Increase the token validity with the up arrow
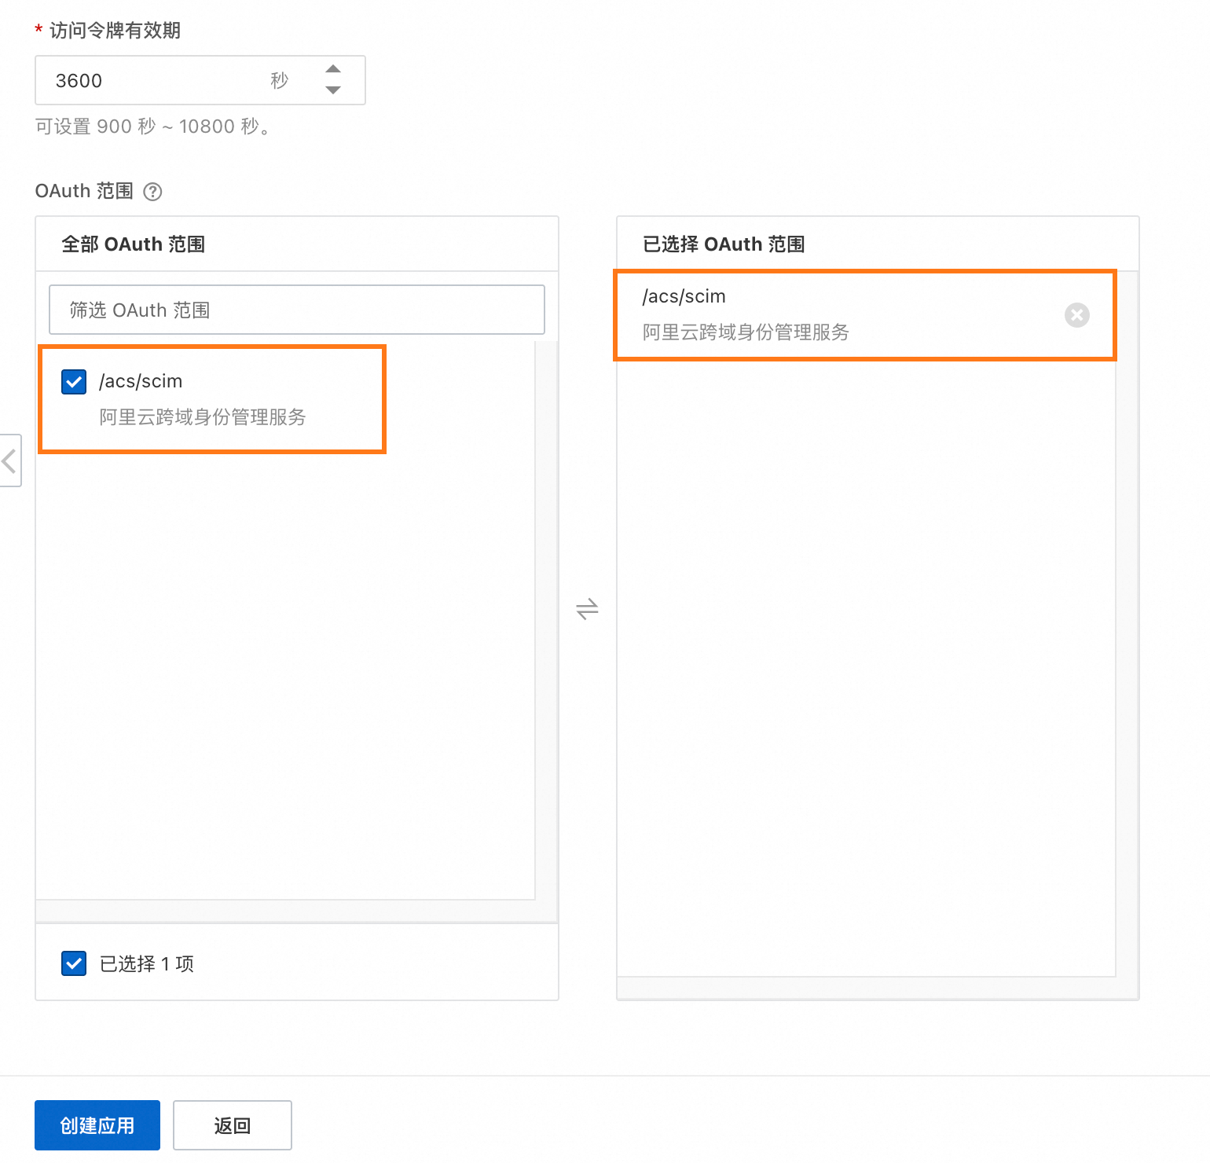1210x1163 pixels. (x=333, y=69)
